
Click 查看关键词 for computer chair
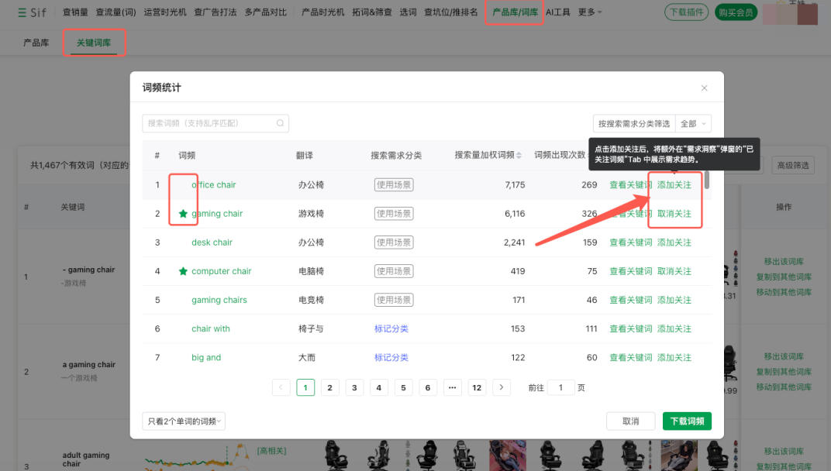631,271
